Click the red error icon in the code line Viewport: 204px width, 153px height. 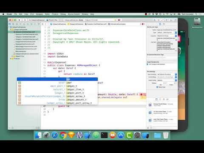[141, 94]
